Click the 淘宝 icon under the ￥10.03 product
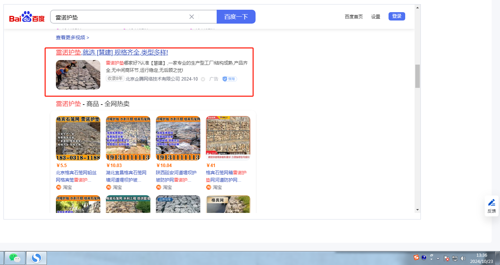The height and width of the screenshot is (265, 500). point(108,187)
